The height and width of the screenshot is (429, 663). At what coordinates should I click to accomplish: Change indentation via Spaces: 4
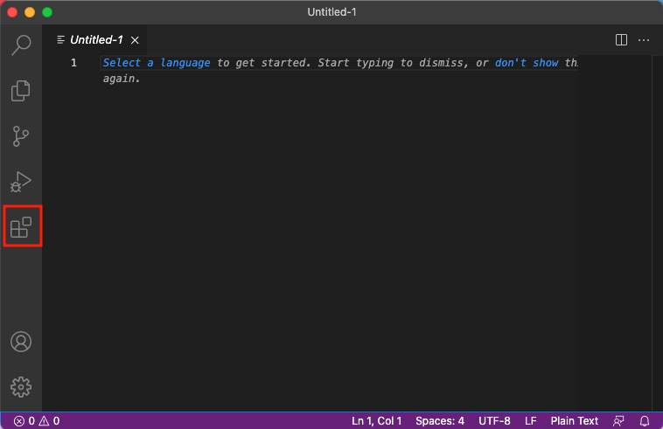tap(440, 421)
